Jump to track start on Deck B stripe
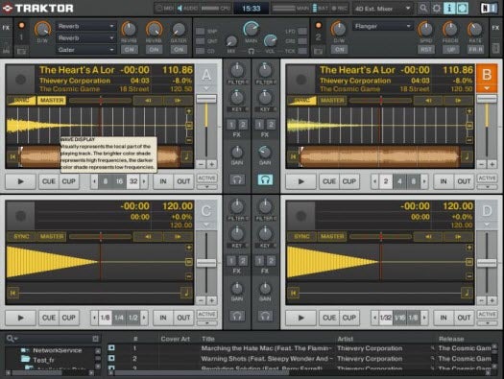Image resolution: width=504 pixels, height=379 pixels. click(x=293, y=156)
